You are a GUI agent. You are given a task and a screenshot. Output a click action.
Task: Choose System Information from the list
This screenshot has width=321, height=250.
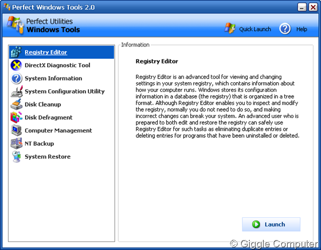[x=62, y=79]
